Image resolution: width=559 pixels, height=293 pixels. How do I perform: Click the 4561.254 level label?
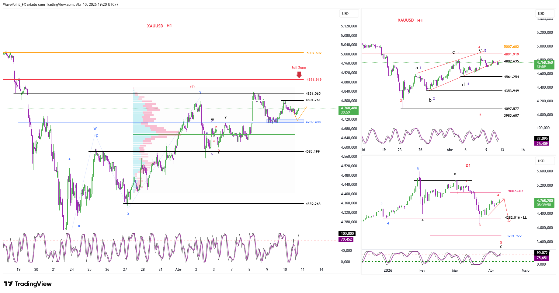coord(511,77)
